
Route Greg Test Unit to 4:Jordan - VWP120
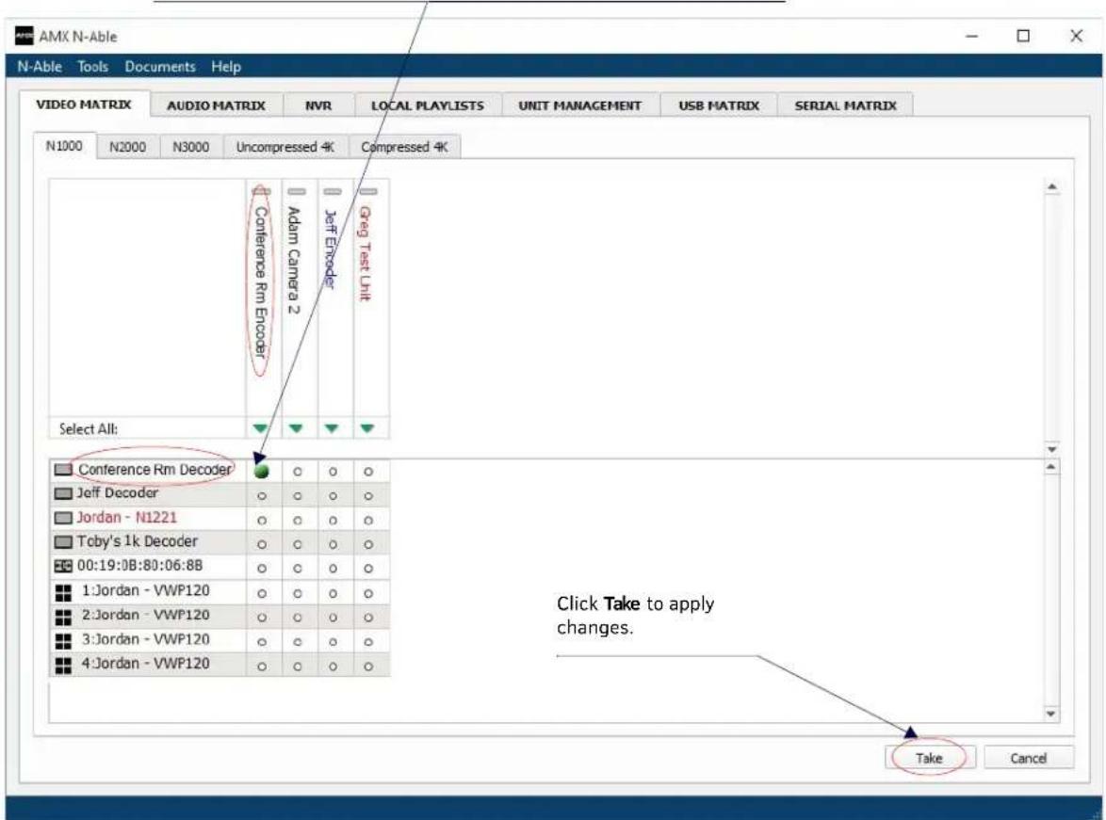[x=368, y=667]
